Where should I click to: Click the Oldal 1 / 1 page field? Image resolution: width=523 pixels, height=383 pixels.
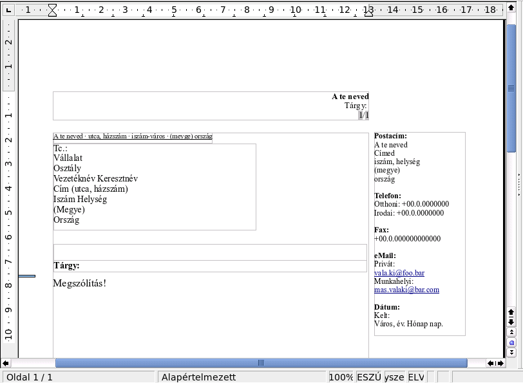pyautogui.click(x=79, y=377)
